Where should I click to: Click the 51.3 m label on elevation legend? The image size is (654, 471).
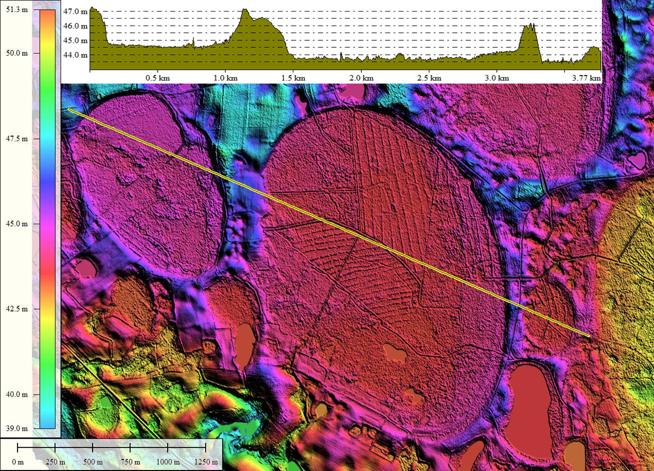17,10
